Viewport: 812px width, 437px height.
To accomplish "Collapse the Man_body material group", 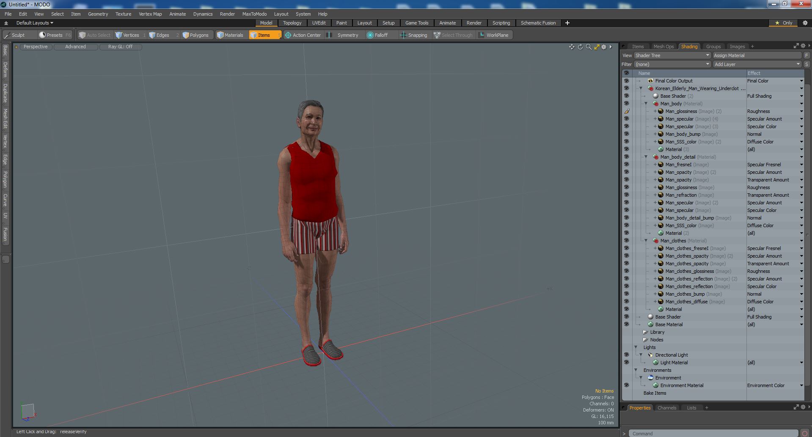I will tap(646, 104).
